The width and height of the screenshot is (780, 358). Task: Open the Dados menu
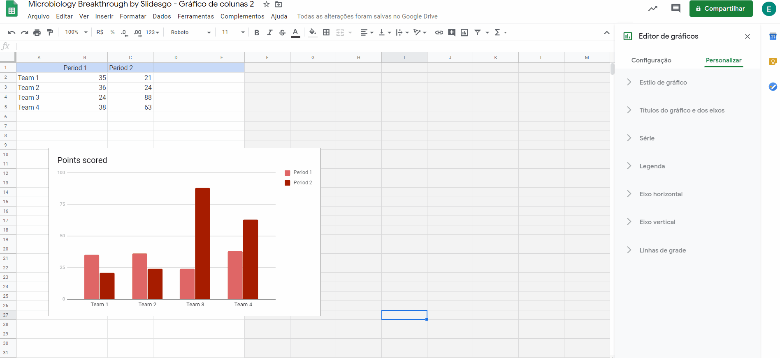click(162, 16)
